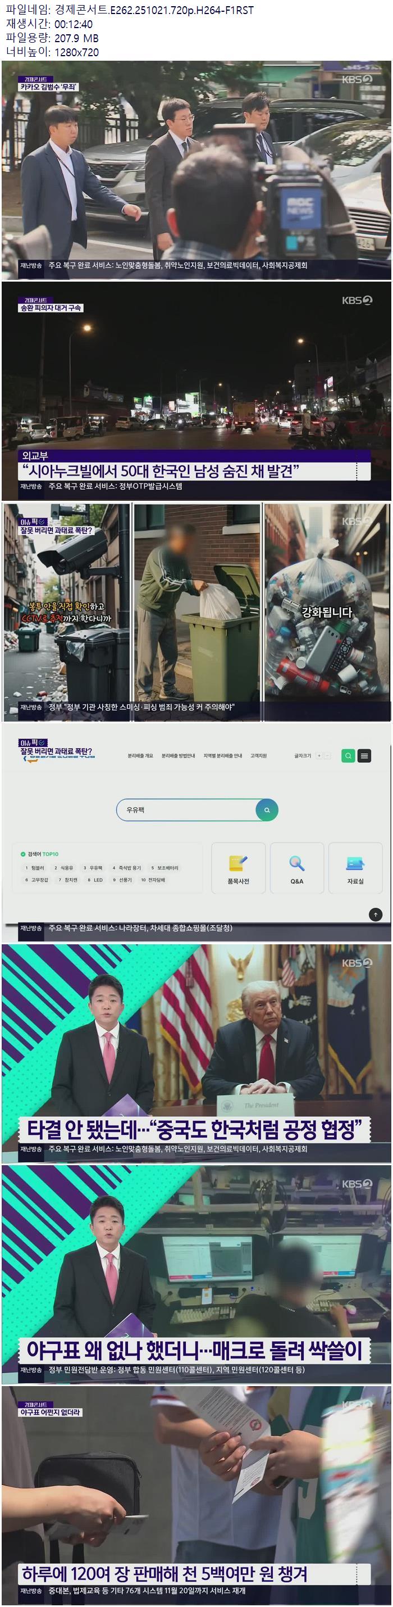Viewport: 393px width, 1607px height.
Task: Open the dark hamburger menu icon
Action: point(364,755)
